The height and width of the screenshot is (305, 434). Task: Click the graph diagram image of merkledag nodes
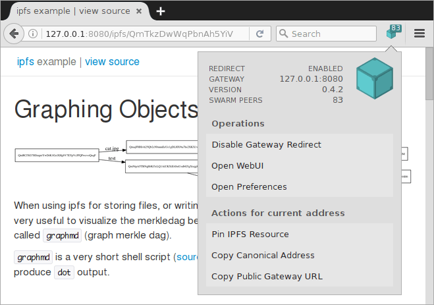tap(106, 158)
